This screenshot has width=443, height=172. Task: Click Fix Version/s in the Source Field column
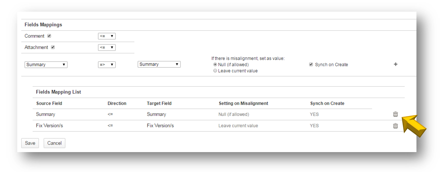click(49, 126)
